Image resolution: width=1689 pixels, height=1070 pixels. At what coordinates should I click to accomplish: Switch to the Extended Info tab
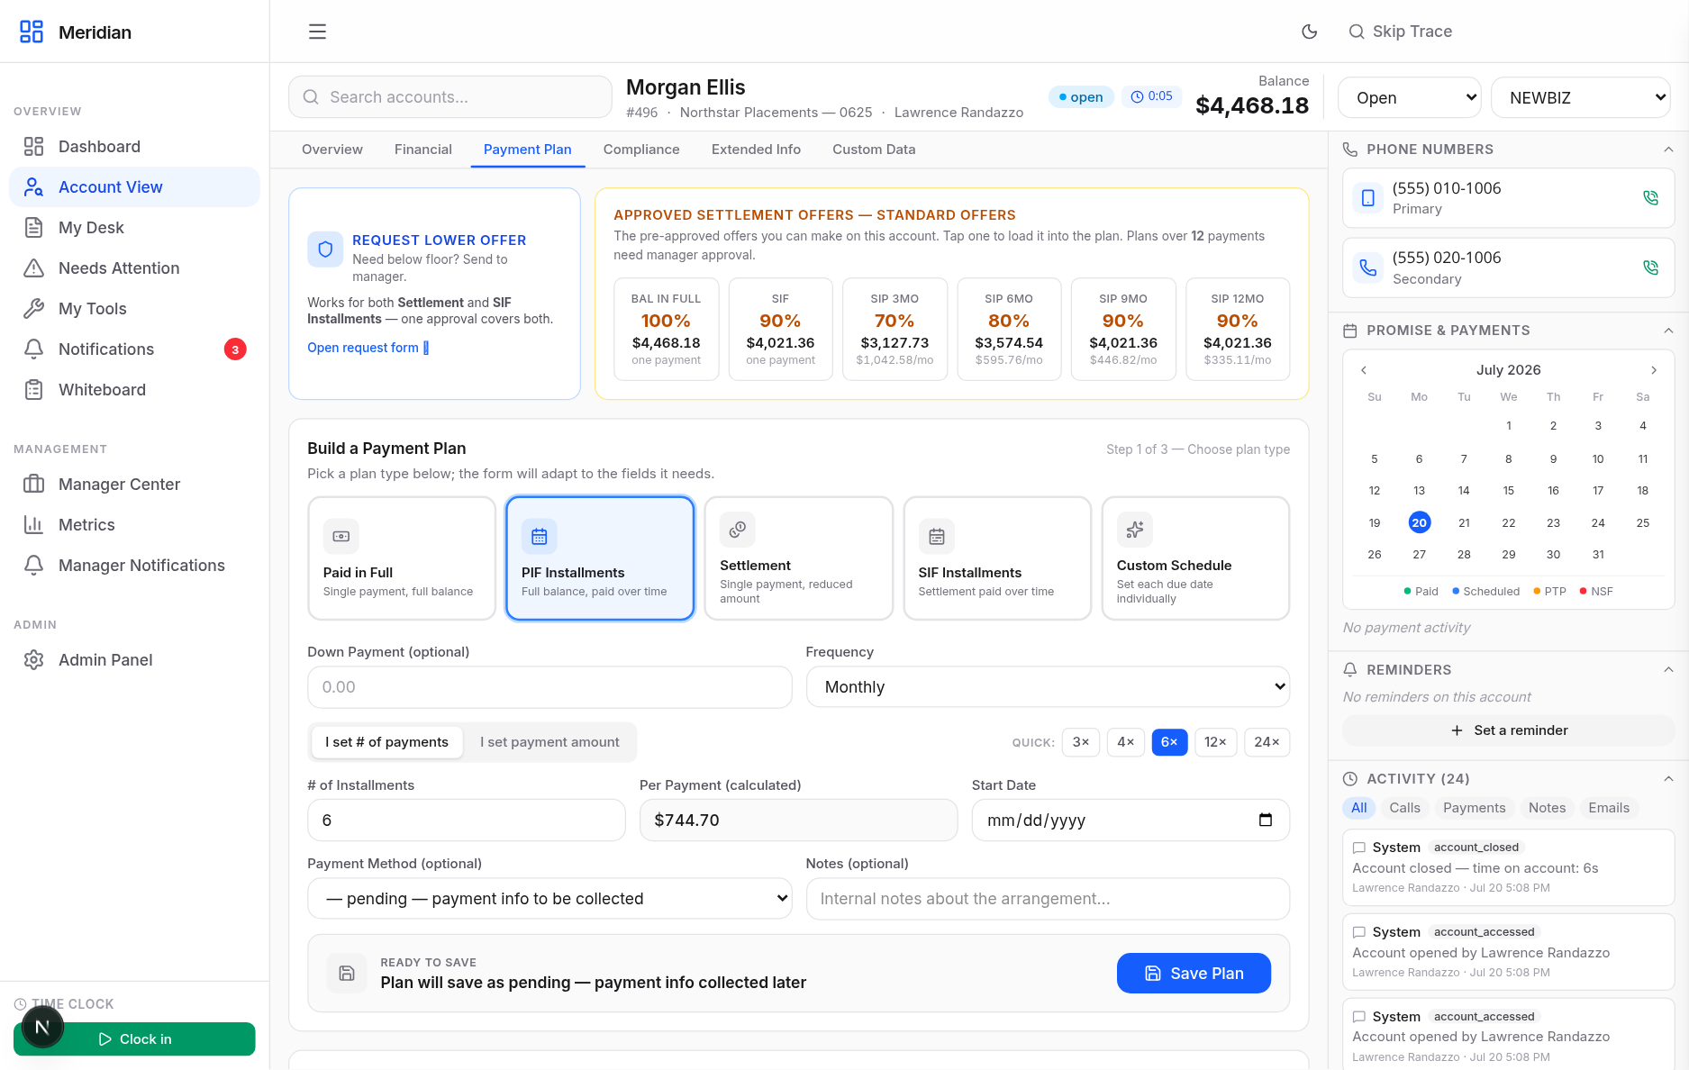click(756, 150)
